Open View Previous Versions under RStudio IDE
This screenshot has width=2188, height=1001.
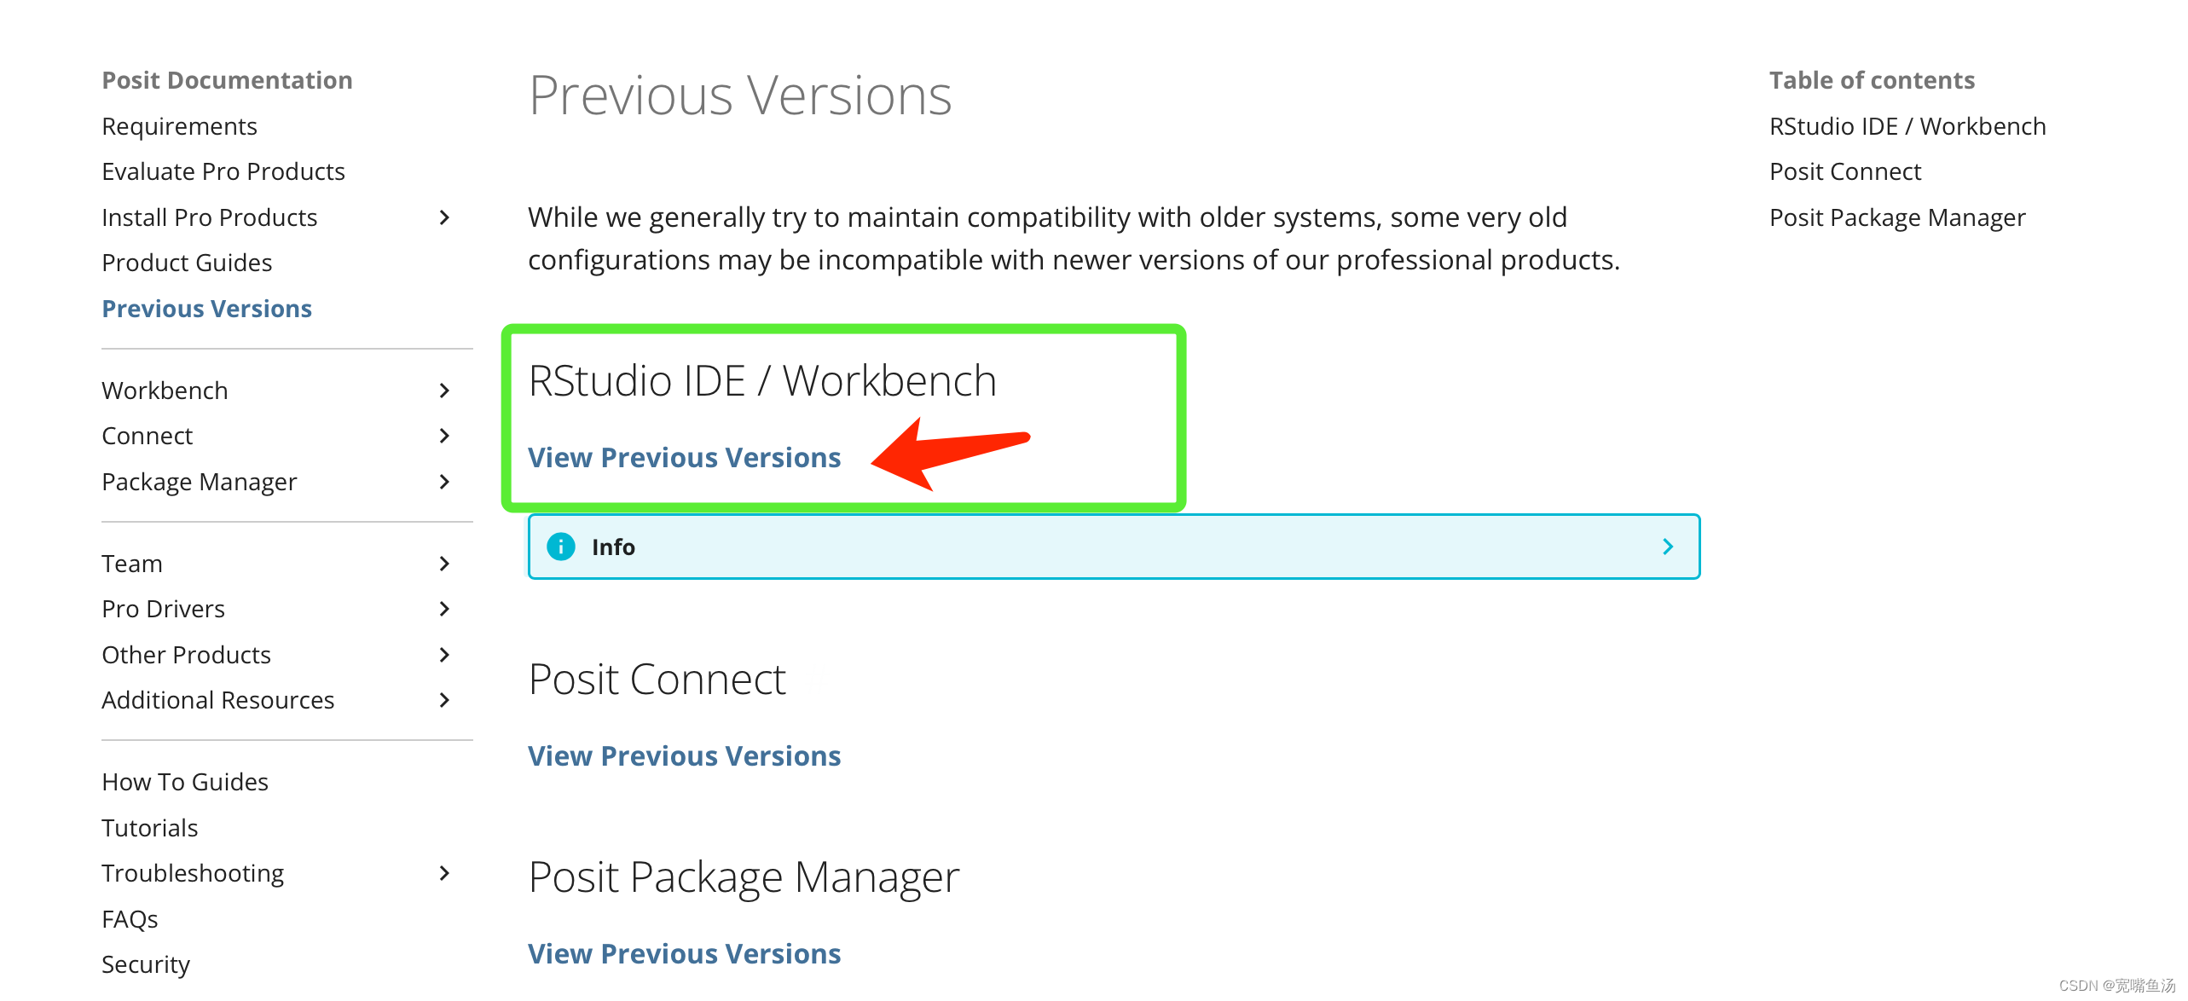(684, 458)
